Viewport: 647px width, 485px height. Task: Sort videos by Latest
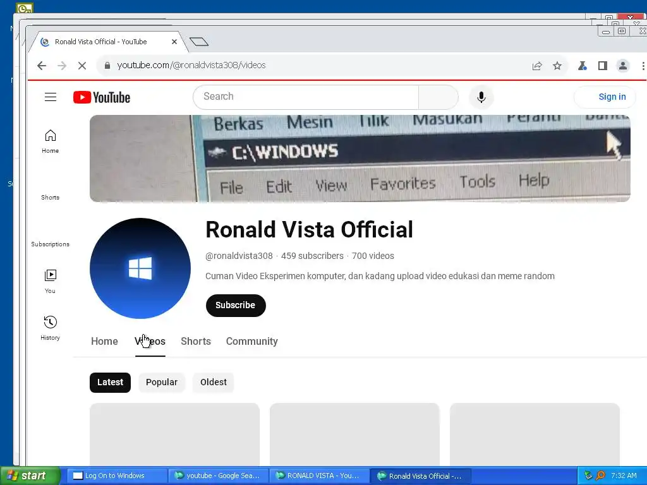tap(110, 382)
